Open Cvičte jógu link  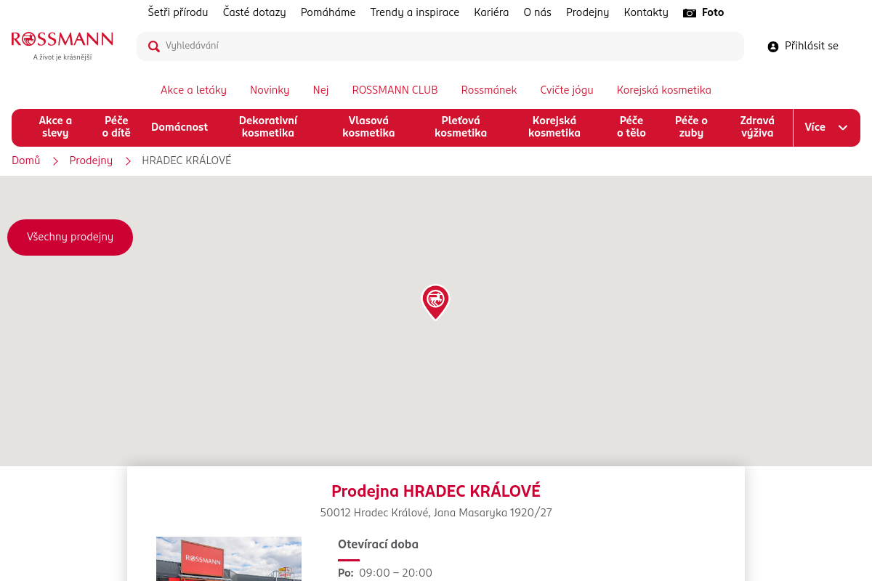coord(567,90)
